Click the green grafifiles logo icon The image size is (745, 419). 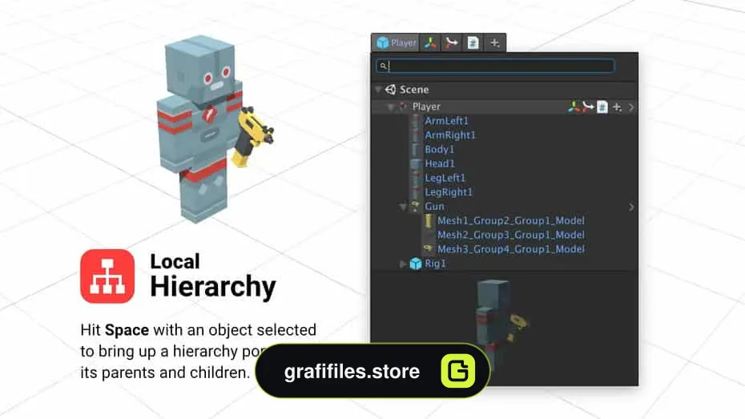[x=458, y=371]
